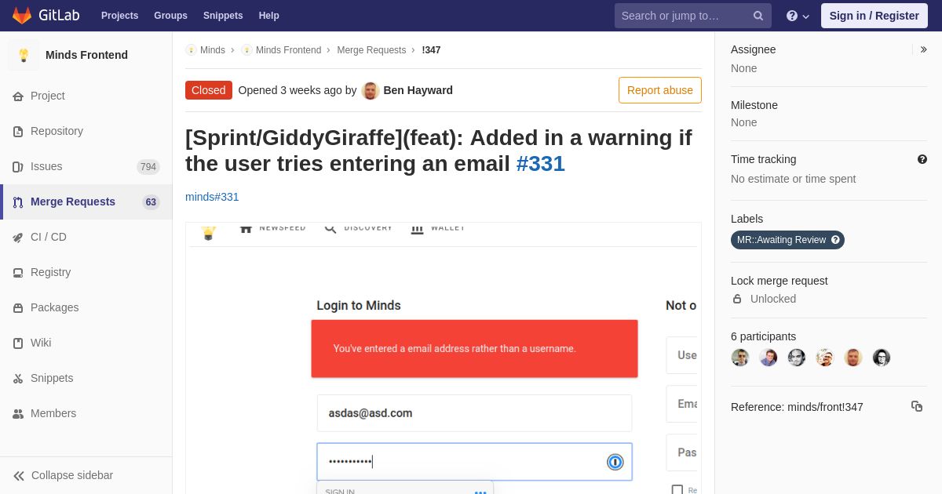Open the Snippets top menu

[223, 16]
